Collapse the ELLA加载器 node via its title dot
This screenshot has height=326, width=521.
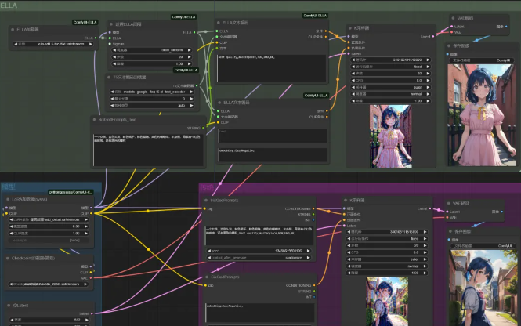tap(13, 30)
